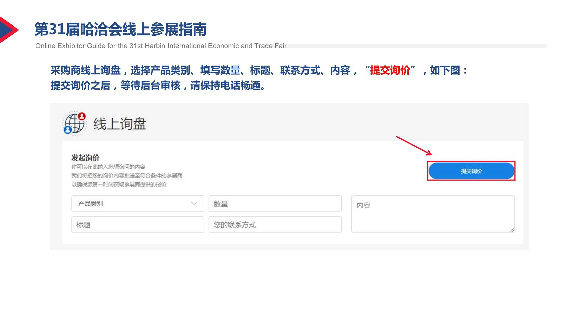
Task: Click the text 你可以在此输入您想询问的内容
Action: tap(108, 167)
